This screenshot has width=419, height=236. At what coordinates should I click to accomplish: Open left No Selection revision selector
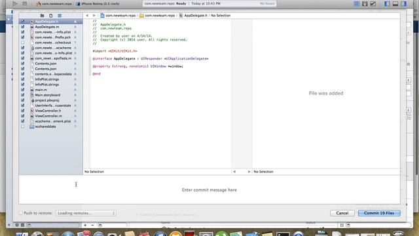[94, 172]
